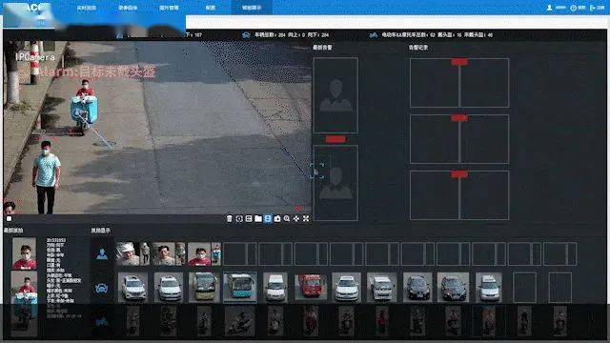Open the 配置 configuration tab

211,8
